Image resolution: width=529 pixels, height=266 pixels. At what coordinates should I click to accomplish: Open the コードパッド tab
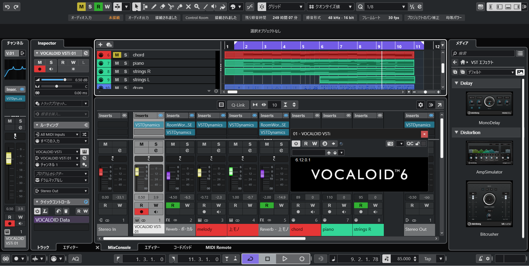[x=182, y=248]
